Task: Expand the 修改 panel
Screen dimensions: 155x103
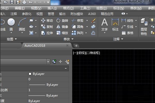Action: coord(69,39)
